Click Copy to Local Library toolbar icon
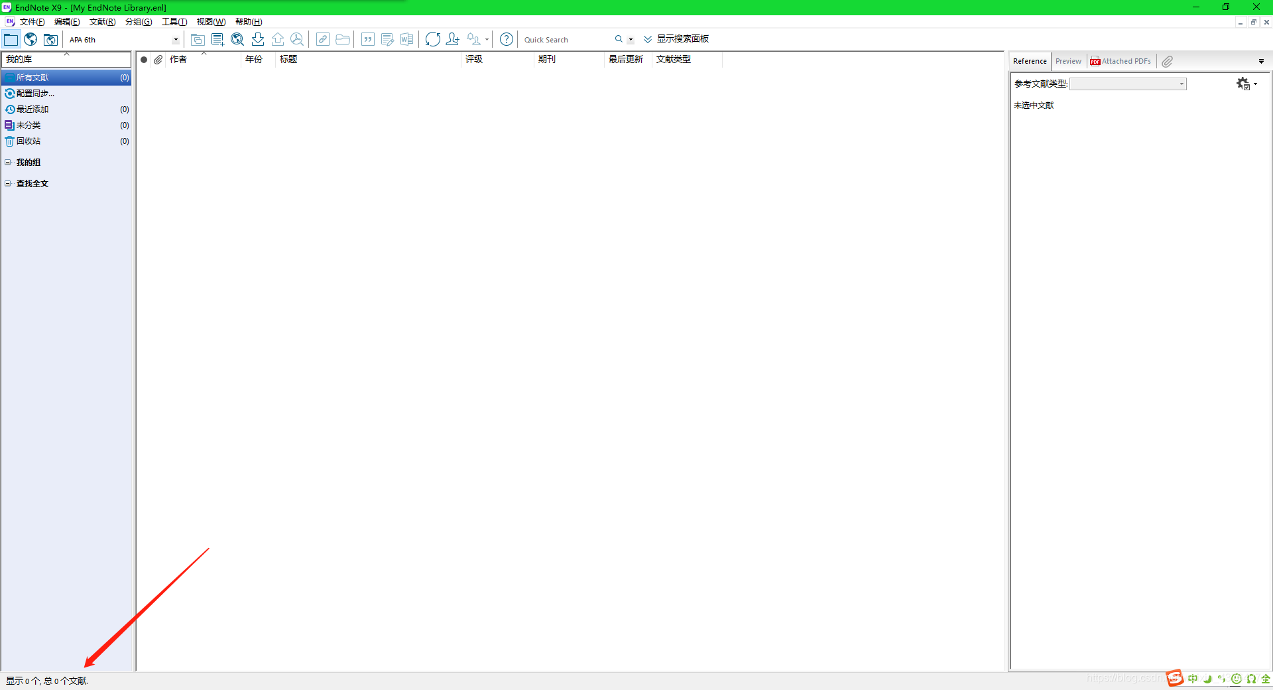Viewport: 1273px width, 690px height. (x=198, y=40)
